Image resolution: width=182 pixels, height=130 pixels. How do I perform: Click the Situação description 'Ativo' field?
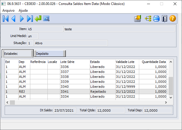coord(71,43)
